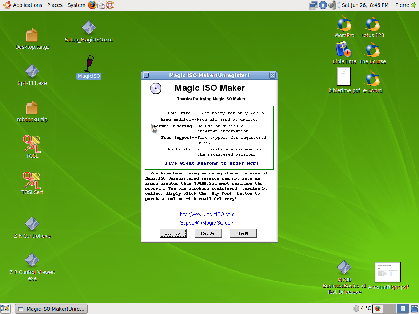Open the WordPro application icon
Image resolution: width=419 pixels, height=314 pixels.
click(x=344, y=25)
